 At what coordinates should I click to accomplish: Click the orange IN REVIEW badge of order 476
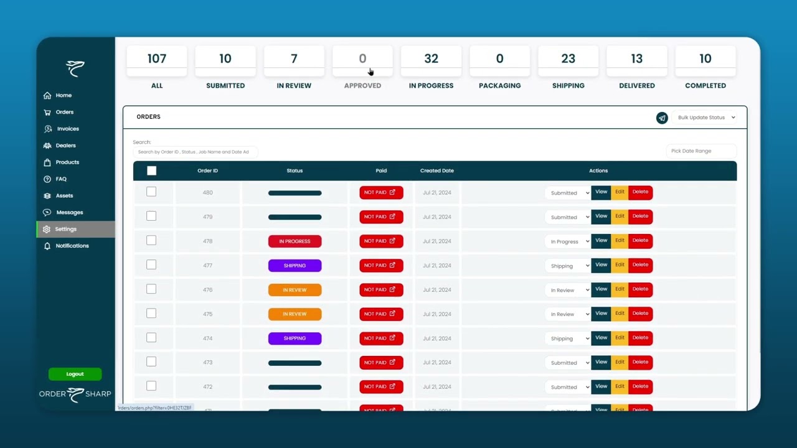tap(295, 290)
